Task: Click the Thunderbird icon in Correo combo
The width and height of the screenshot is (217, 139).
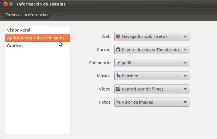Action: (118, 49)
